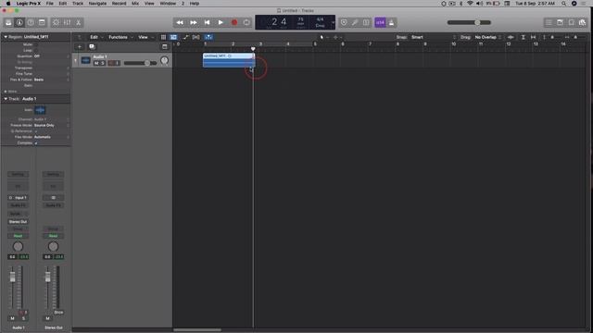
Task: Click the bar position display 2 4
Action: pyautogui.click(x=279, y=22)
